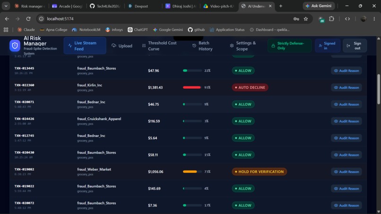Image resolution: width=381 pixels, height=214 pixels.
Task: Switch to the Tech4Life2026 GitHub tab
Action: [105, 6]
